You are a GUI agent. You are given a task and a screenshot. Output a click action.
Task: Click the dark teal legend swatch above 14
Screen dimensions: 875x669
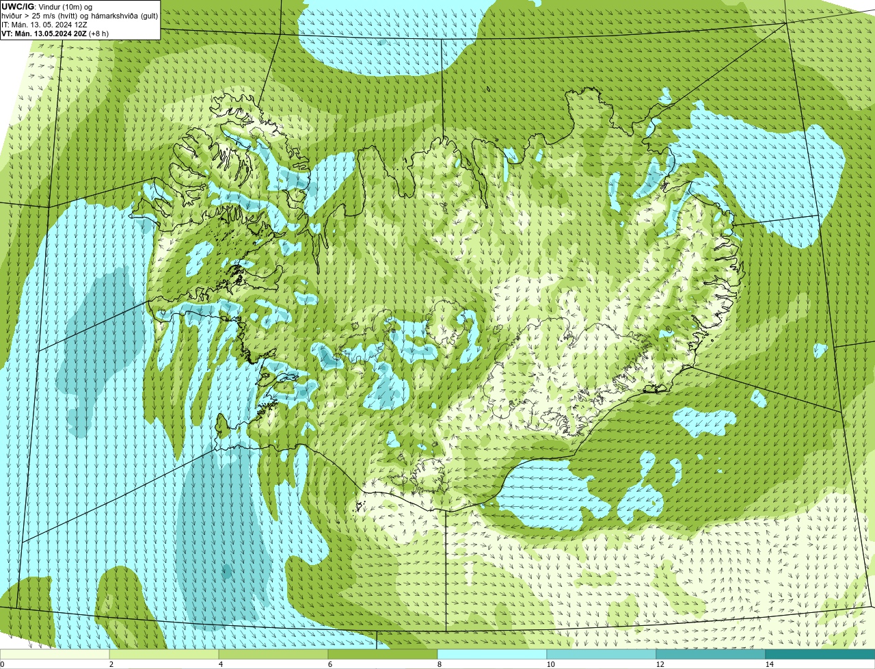pyautogui.click(x=820, y=654)
